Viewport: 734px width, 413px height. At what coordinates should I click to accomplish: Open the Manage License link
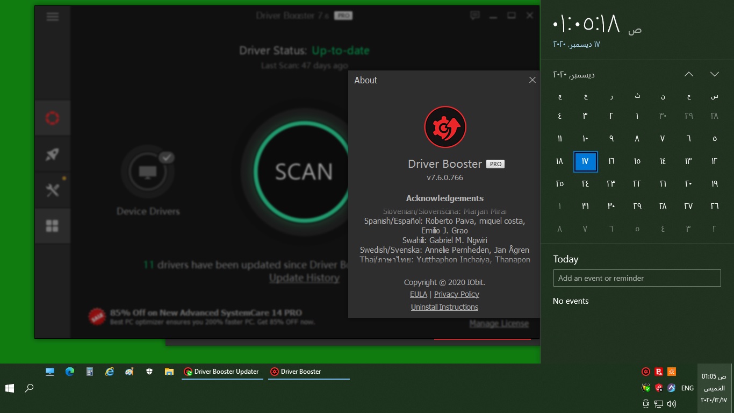click(499, 324)
